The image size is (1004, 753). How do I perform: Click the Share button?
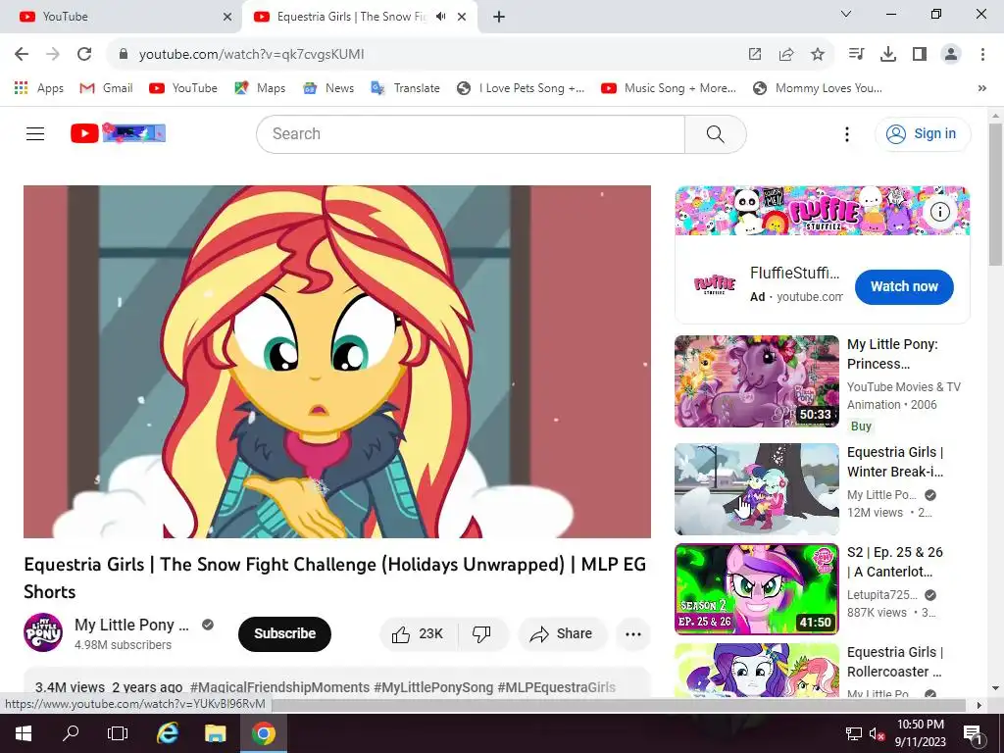(562, 634)
